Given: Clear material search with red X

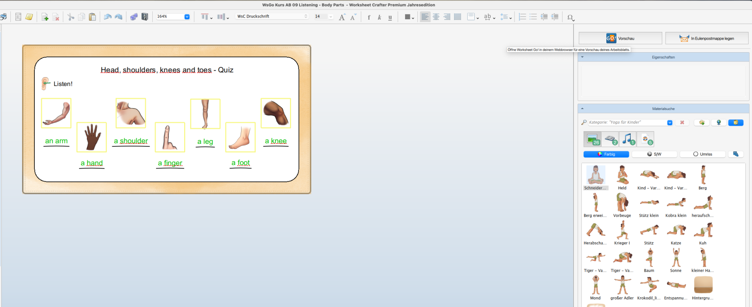Looking at the screenshot, I should 682,122.
